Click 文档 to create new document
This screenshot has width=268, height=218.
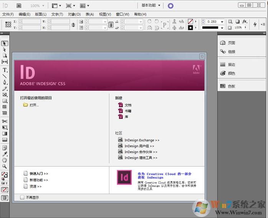tap(128, 105)
